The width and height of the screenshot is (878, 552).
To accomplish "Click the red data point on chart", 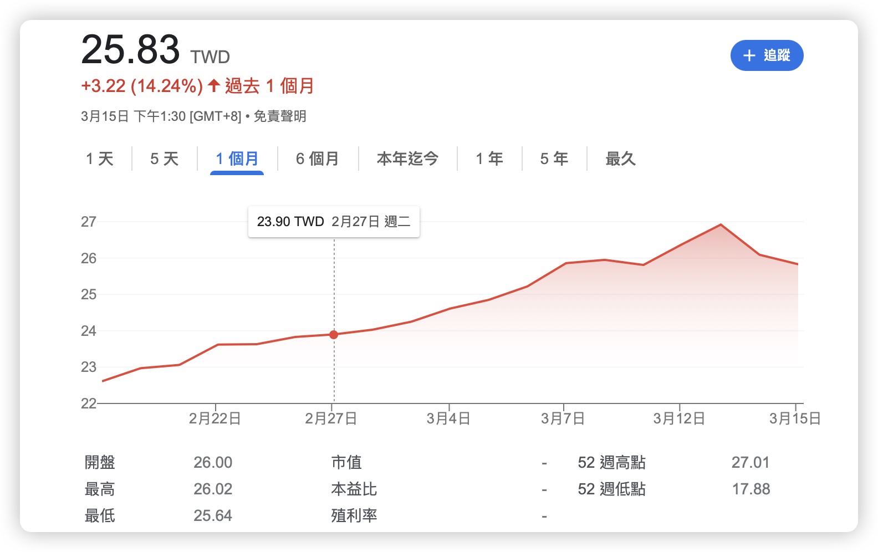I will pyautogui.click(x=334, y=335).
